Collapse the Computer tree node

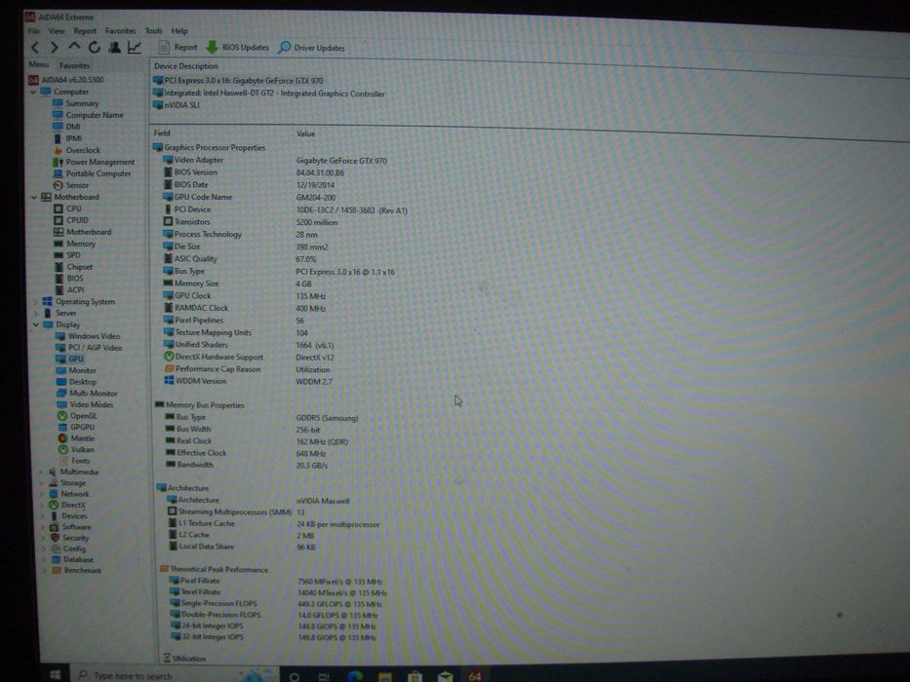(x=33, y=92)
